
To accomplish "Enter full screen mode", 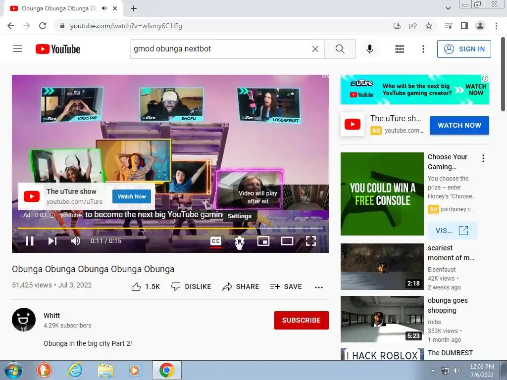I will [311, 241].
